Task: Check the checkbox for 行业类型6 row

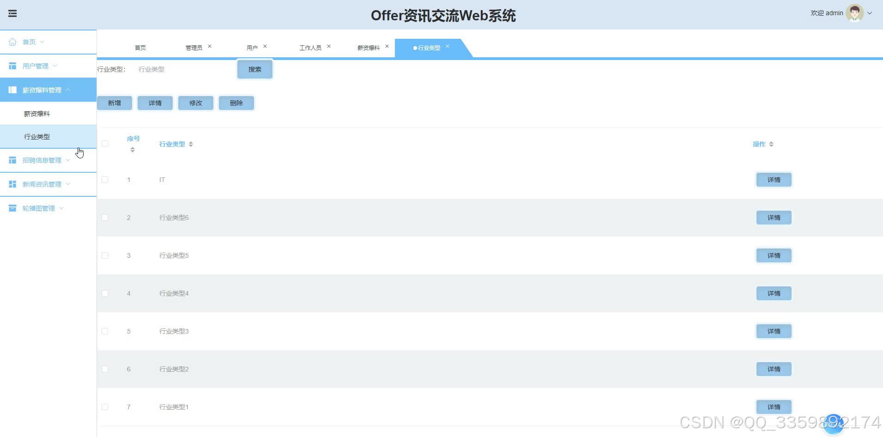Action: coord(105,217)
